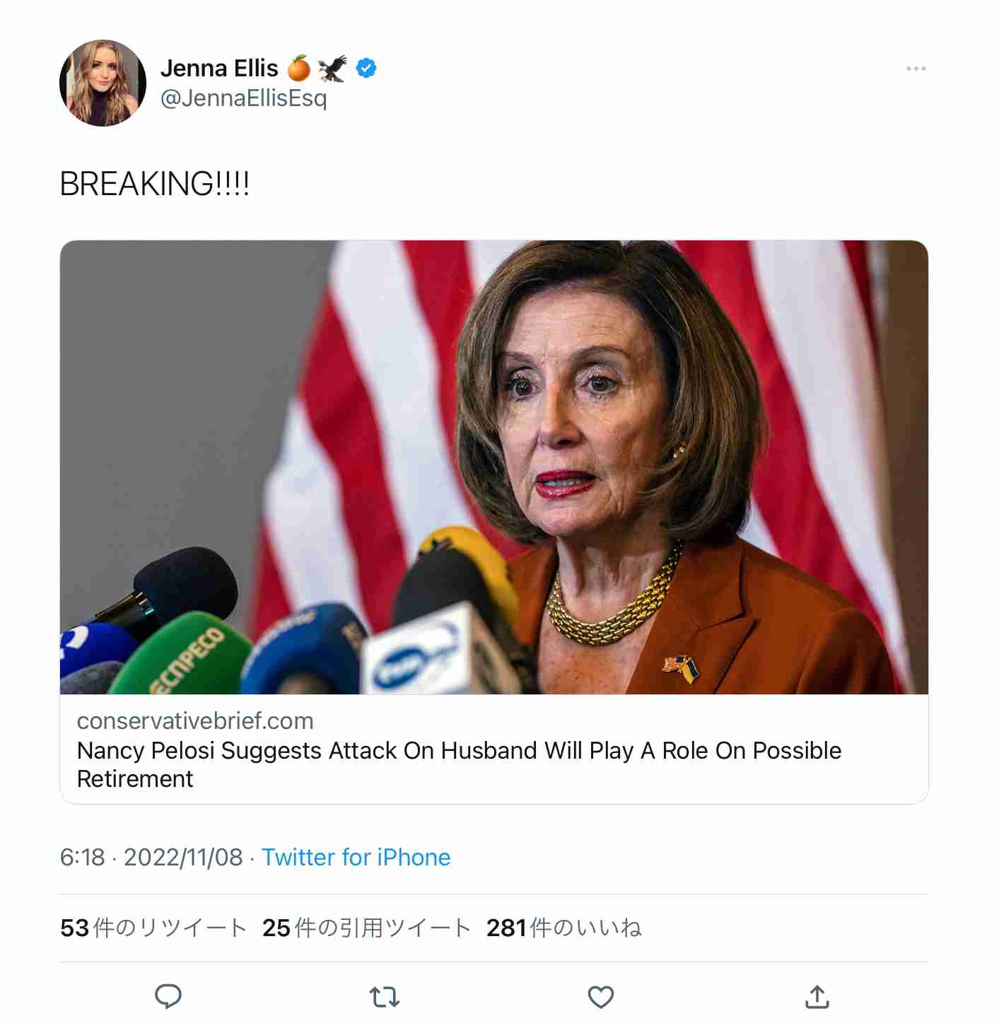Like the tweet with heart icon
Screen dimensions: 999x1021
click(601, 997)
